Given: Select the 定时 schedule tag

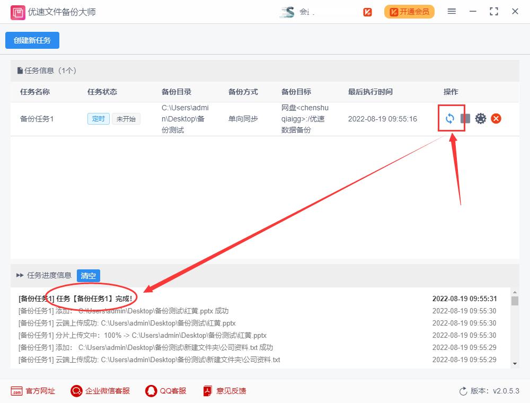Looking at the screenshot, I should coord(99,119).
